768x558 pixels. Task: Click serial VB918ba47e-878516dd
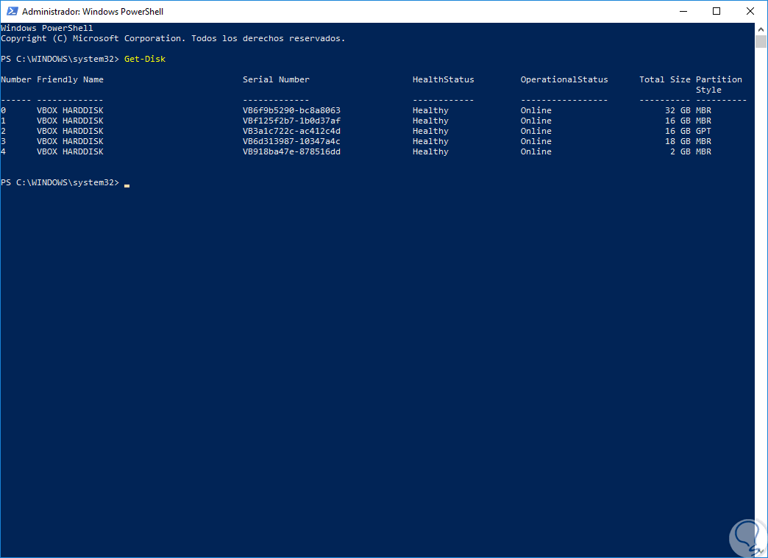coord(291,151)
